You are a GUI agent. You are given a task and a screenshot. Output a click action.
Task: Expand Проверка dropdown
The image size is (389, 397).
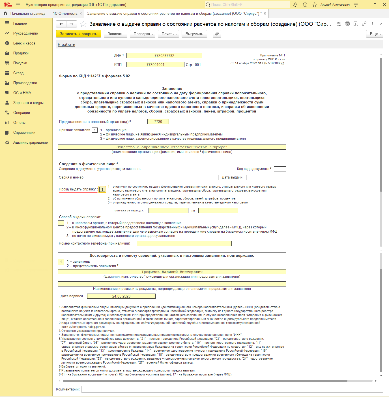coord(143,34)
